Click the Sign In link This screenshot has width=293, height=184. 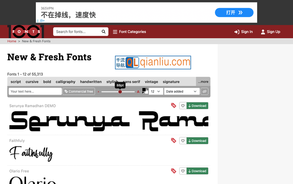244,32
